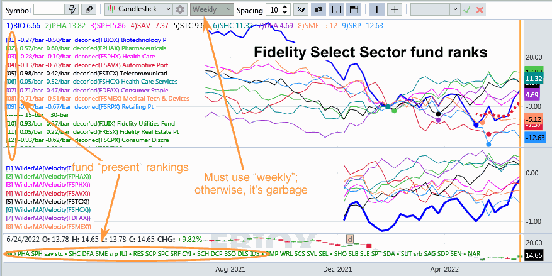Click the lag button in toolbar
552x276 pixels.
(301, 9)
